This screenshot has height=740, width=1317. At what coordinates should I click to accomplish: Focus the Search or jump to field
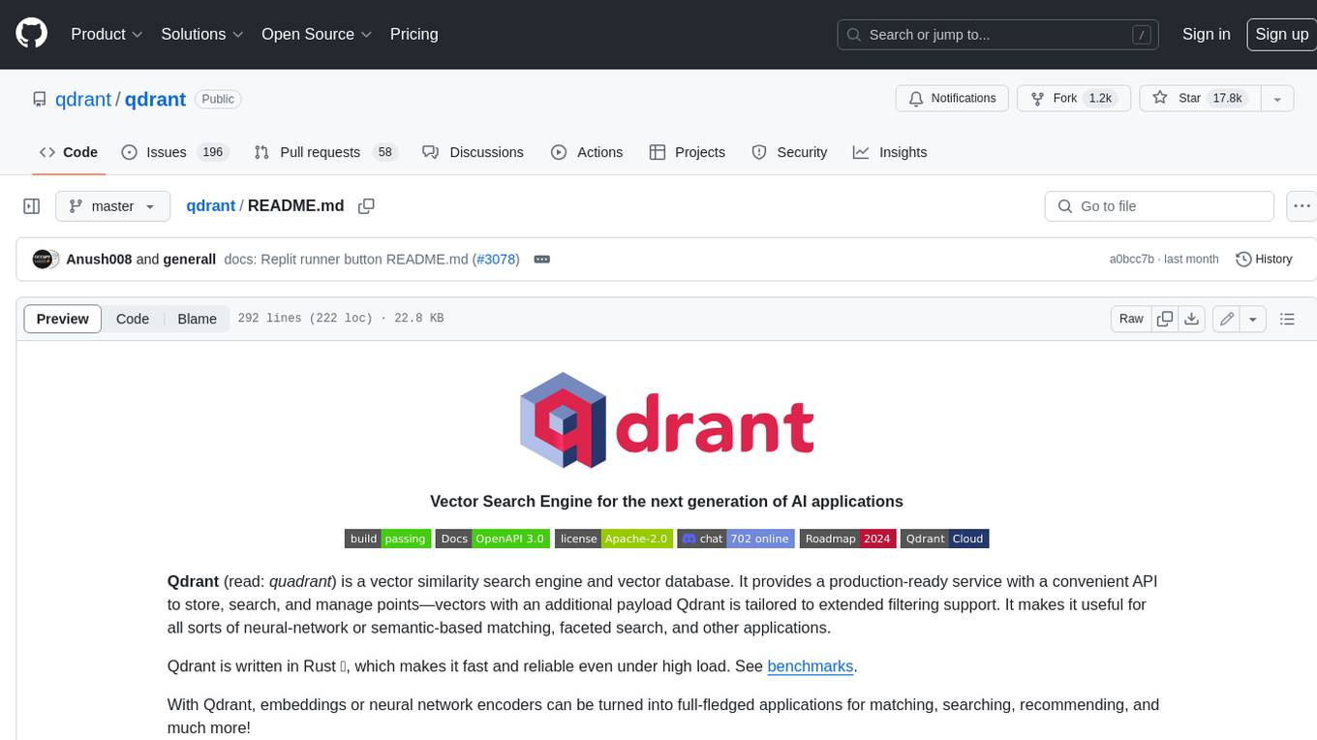coord(998,35)
